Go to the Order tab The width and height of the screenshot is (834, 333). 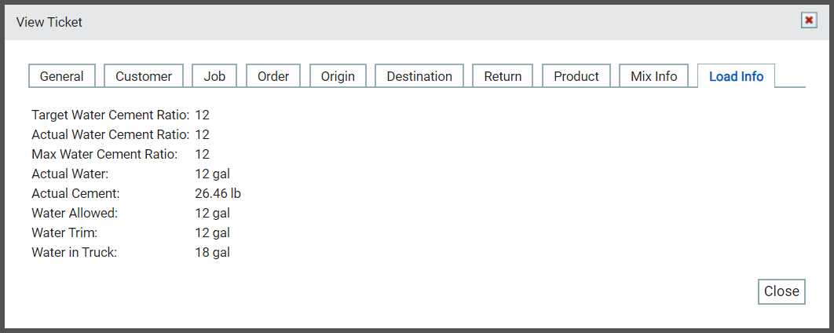click(273, 76)
